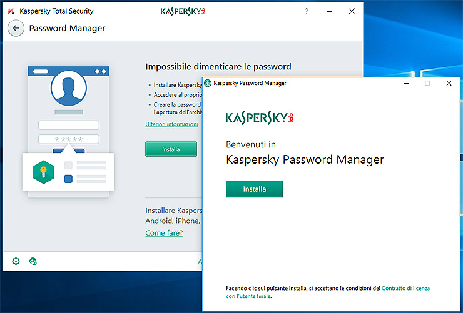Open the Ulteriori informazioni link

click(x=171, y=124)
